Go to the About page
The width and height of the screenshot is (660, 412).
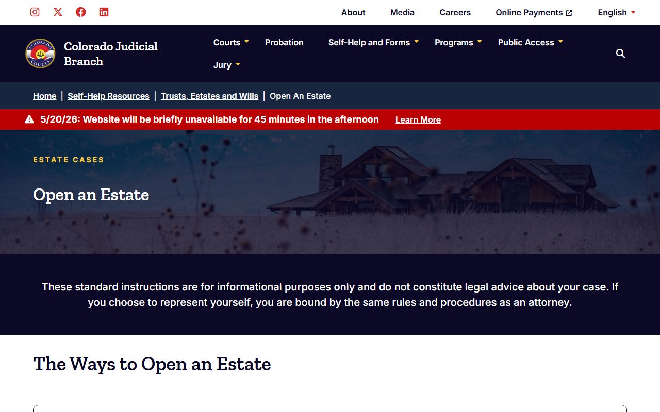(x=353, y=12)
